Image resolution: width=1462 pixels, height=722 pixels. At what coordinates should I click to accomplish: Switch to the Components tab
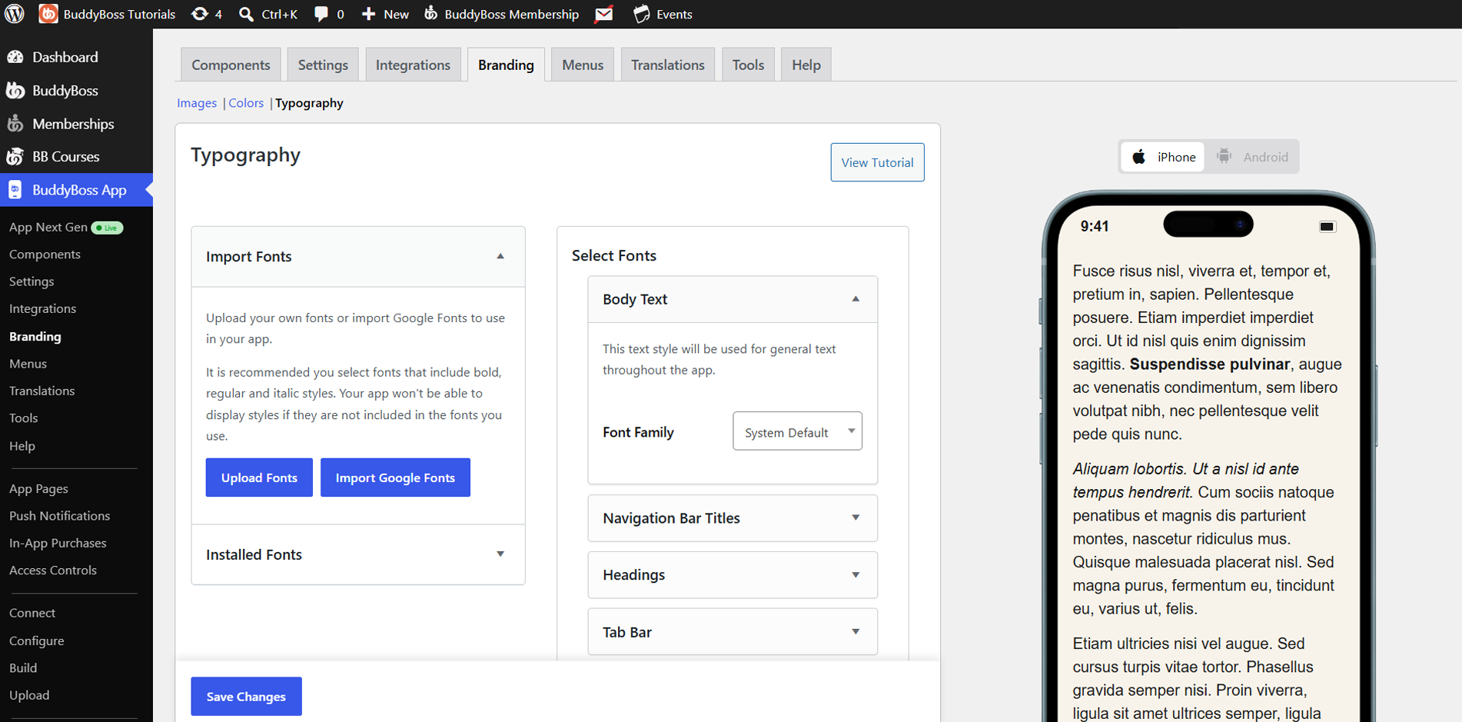(231, 65)
